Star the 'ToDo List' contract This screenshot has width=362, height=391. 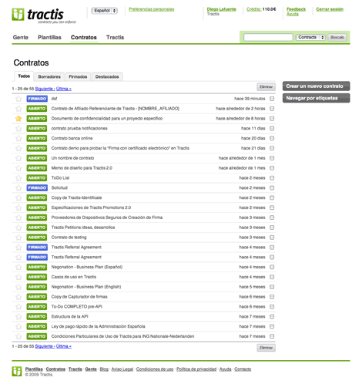click(18, 178)
